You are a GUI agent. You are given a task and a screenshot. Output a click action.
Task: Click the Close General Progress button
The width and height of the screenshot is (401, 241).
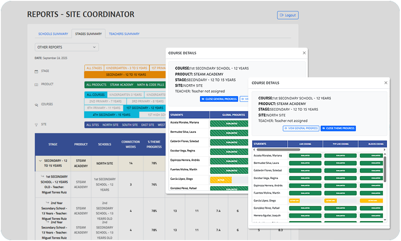click(219, 99)
